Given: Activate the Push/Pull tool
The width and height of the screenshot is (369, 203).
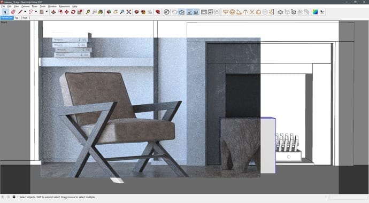Looking at the screenshot, I should (x=53, y=12).
